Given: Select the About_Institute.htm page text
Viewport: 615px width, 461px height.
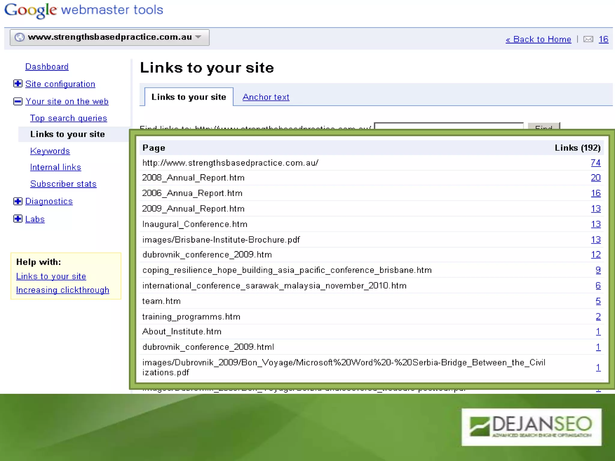Looking at the screenshot, I should point(182,331).
